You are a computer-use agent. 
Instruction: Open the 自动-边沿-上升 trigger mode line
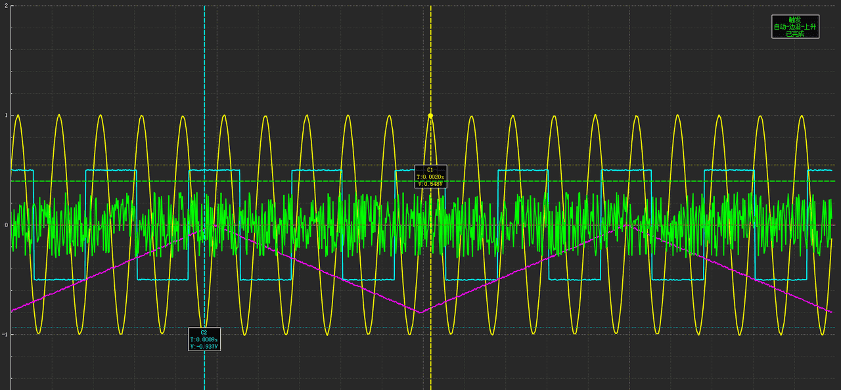(795, 27)
